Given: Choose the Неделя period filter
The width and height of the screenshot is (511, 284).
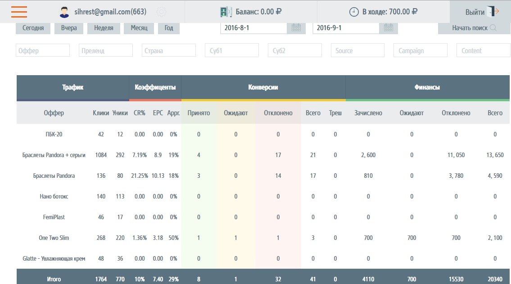Looking at the screenshot, I should click(104, 28).
